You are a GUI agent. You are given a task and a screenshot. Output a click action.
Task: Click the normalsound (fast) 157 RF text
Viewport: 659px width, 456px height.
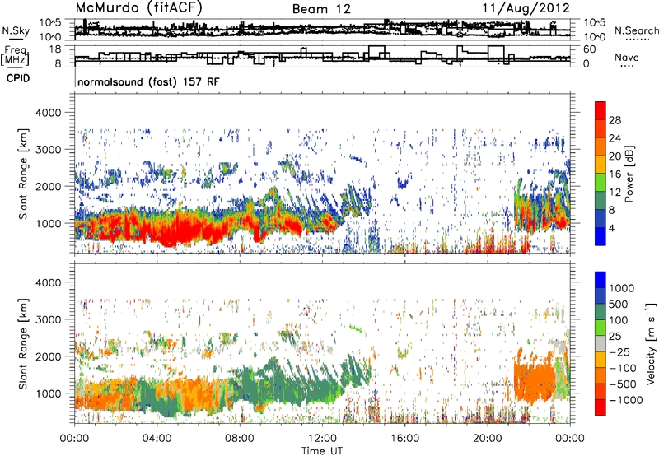[148, 81]
